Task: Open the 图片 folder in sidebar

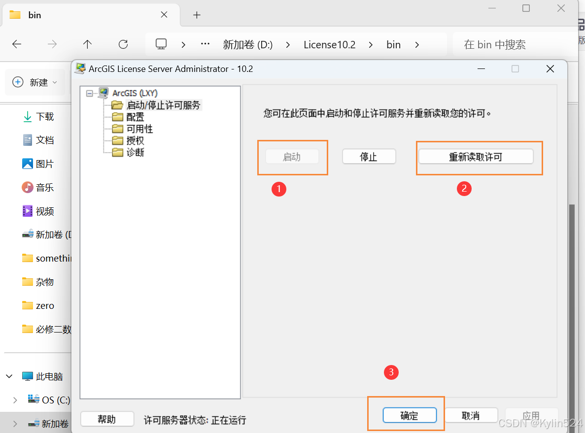Action: [x=38, y=164]
